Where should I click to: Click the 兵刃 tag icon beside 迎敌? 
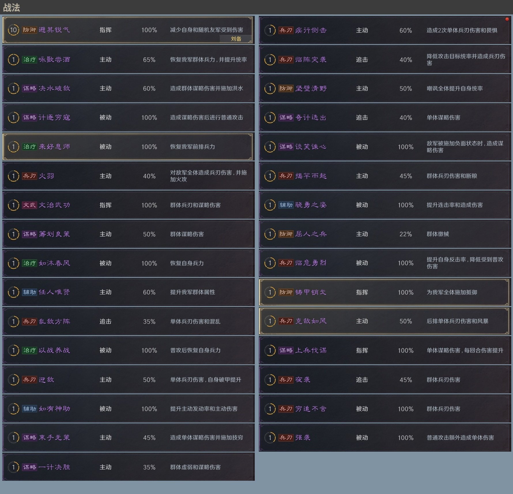point(30,380)
